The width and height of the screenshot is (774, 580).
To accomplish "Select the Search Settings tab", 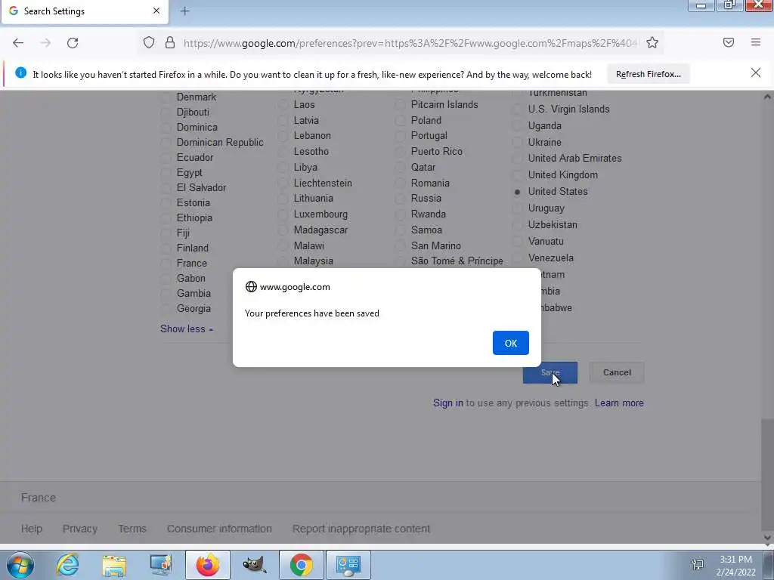I will click(85, 12).
